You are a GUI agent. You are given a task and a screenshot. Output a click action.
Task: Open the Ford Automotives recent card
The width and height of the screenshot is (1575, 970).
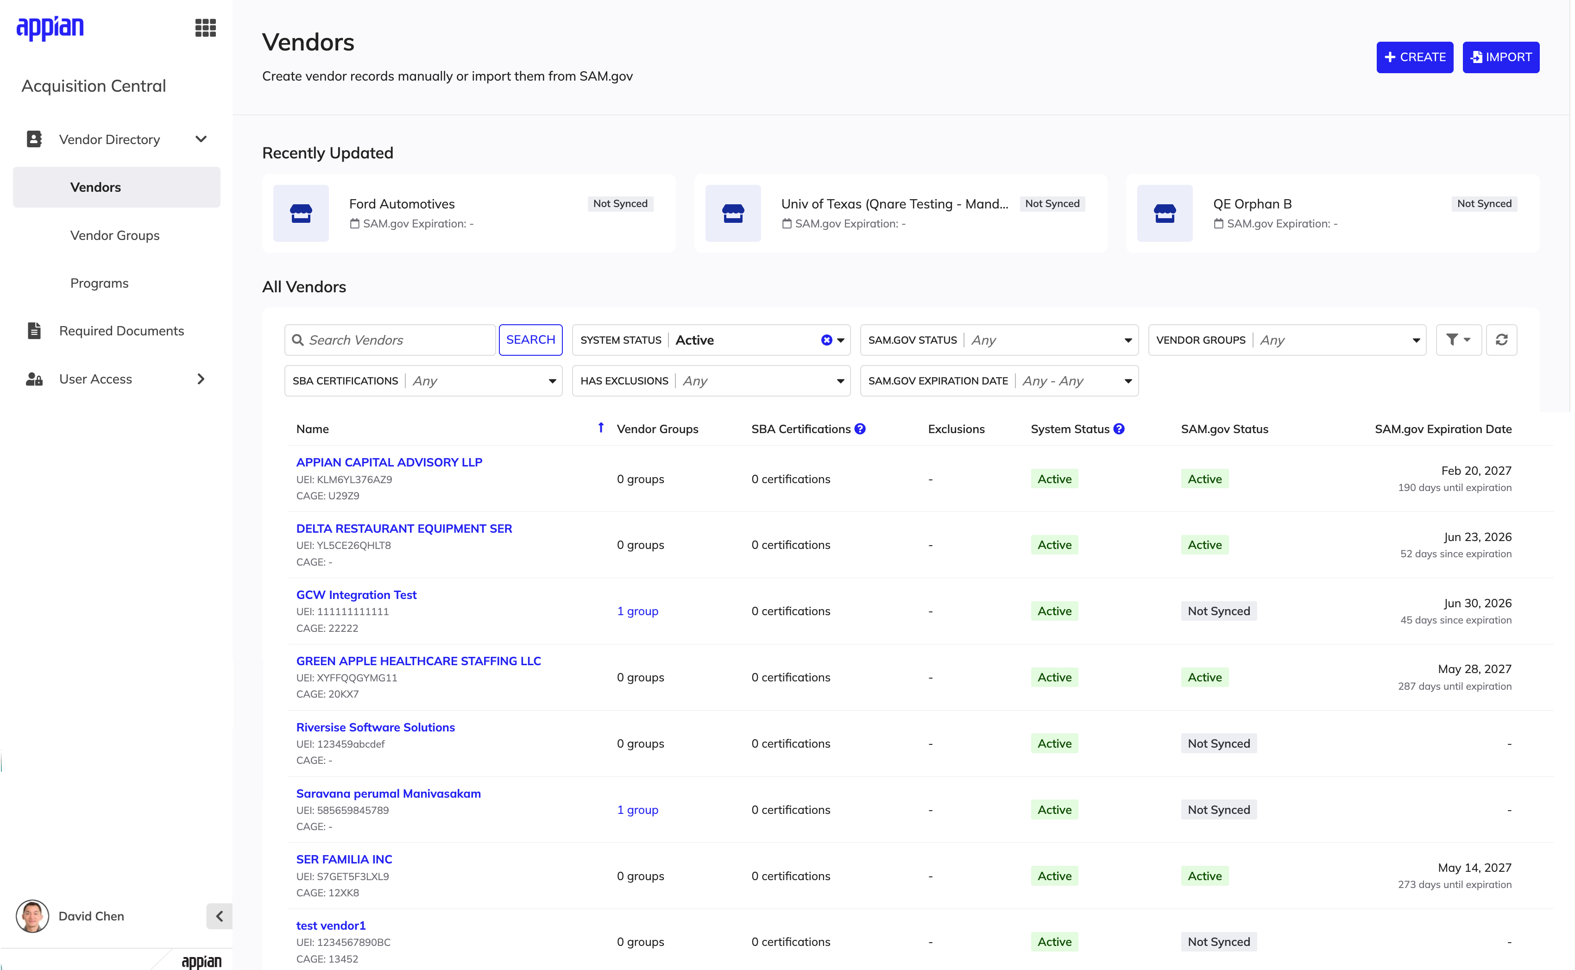(x=468, y=214)
